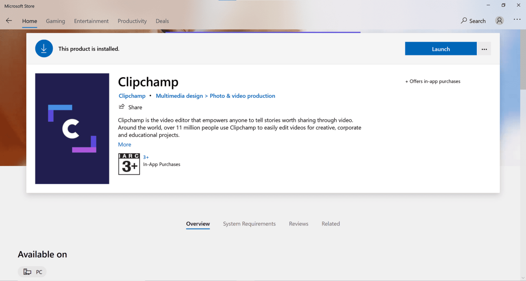The height and width of the screenshot is (281, 526).
Task: Open the Multimedia design category link
Action: point(179,96)
